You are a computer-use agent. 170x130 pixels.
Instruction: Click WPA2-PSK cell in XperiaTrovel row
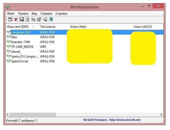(x=47, y=61)
